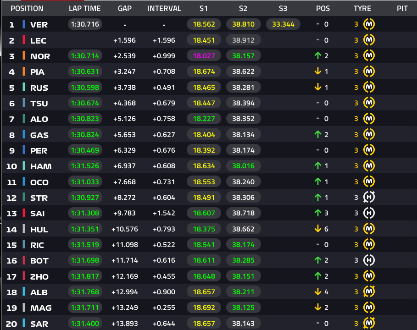The height and width of the screenshot is (330, 417).
Task: Click NOR's green position-gained arrow
Action: click(318, 56)
